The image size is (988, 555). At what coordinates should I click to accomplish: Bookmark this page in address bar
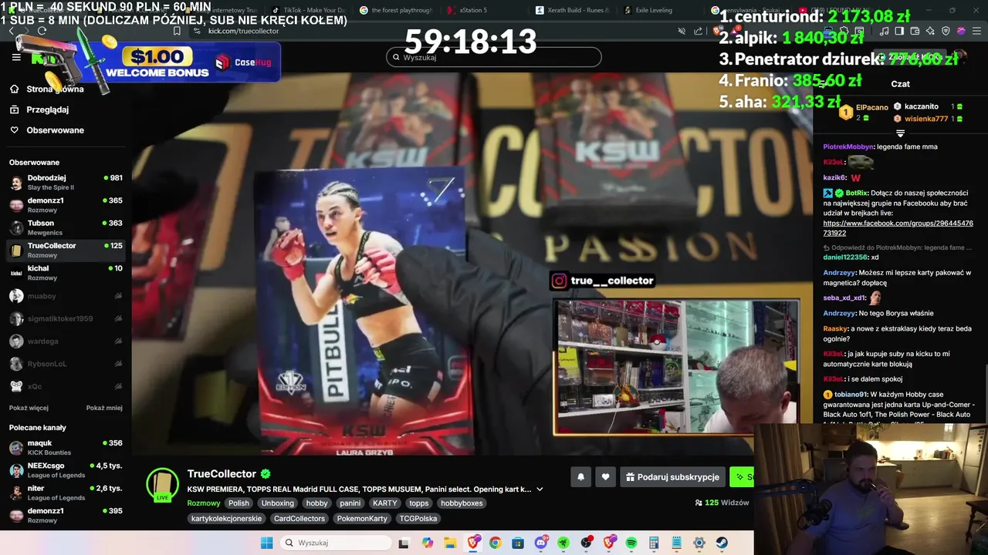point(177,31)
